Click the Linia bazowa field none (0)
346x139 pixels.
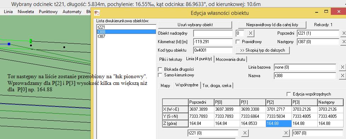tap(305, 67)
